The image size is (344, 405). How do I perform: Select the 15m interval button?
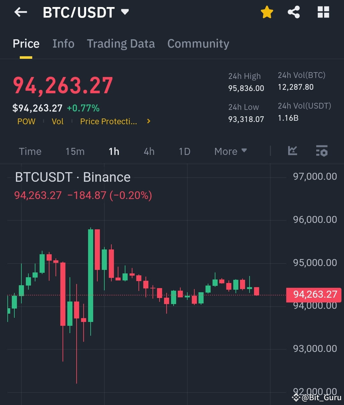pyautogui.click(x=75, y=151)
